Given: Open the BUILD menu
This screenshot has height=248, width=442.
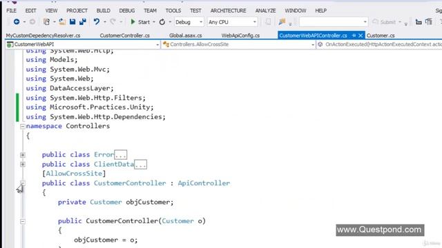Looking at the screenshot, I should (x=104, y=11).
